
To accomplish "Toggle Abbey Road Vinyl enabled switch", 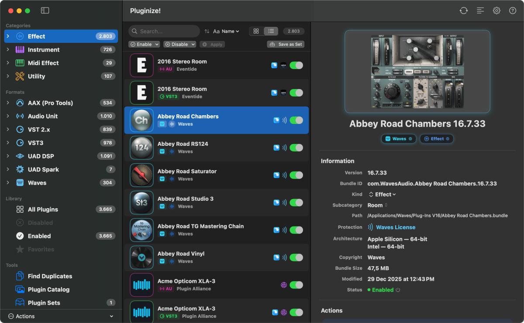I will coord(296,258).
